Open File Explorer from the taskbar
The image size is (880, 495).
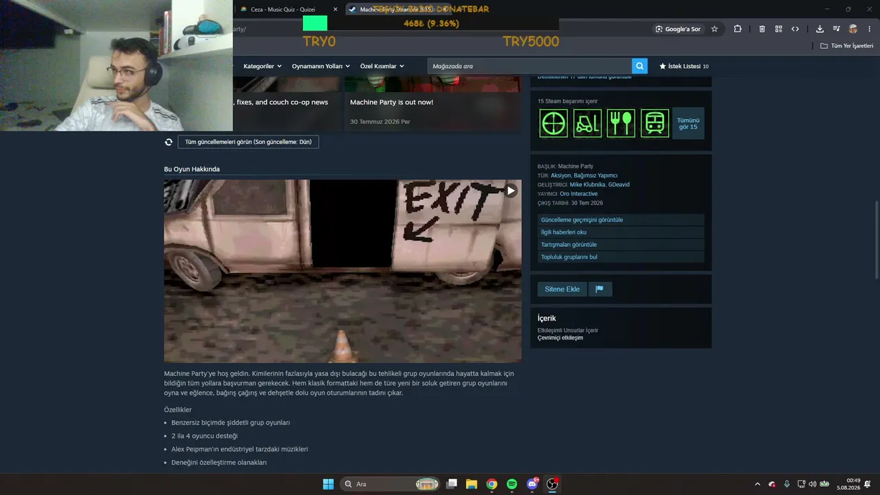pos(472,484)
